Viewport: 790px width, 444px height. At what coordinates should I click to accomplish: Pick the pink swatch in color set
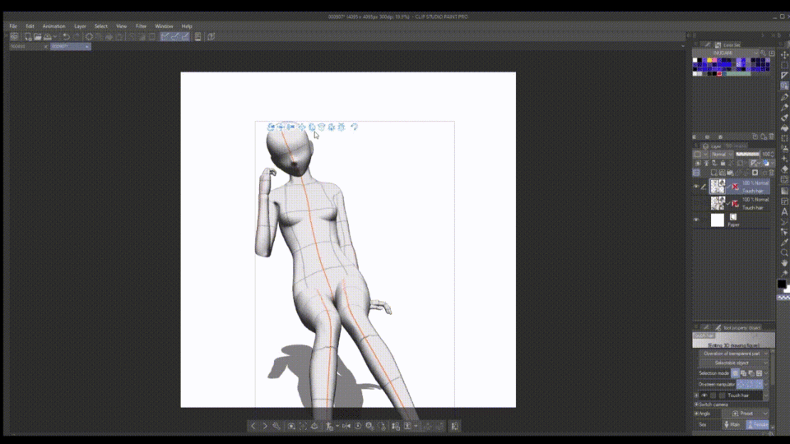pyautogui.click(x=714, y=60)
